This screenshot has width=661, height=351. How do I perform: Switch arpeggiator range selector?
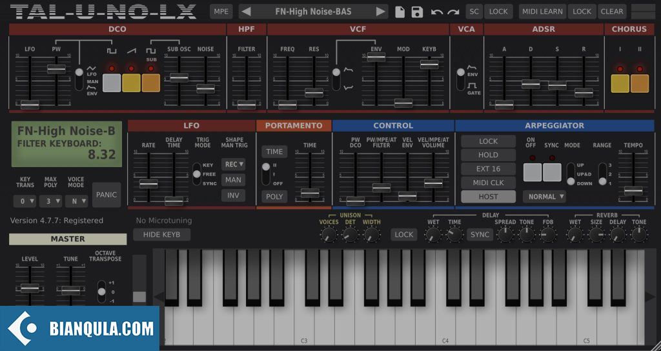602,174
